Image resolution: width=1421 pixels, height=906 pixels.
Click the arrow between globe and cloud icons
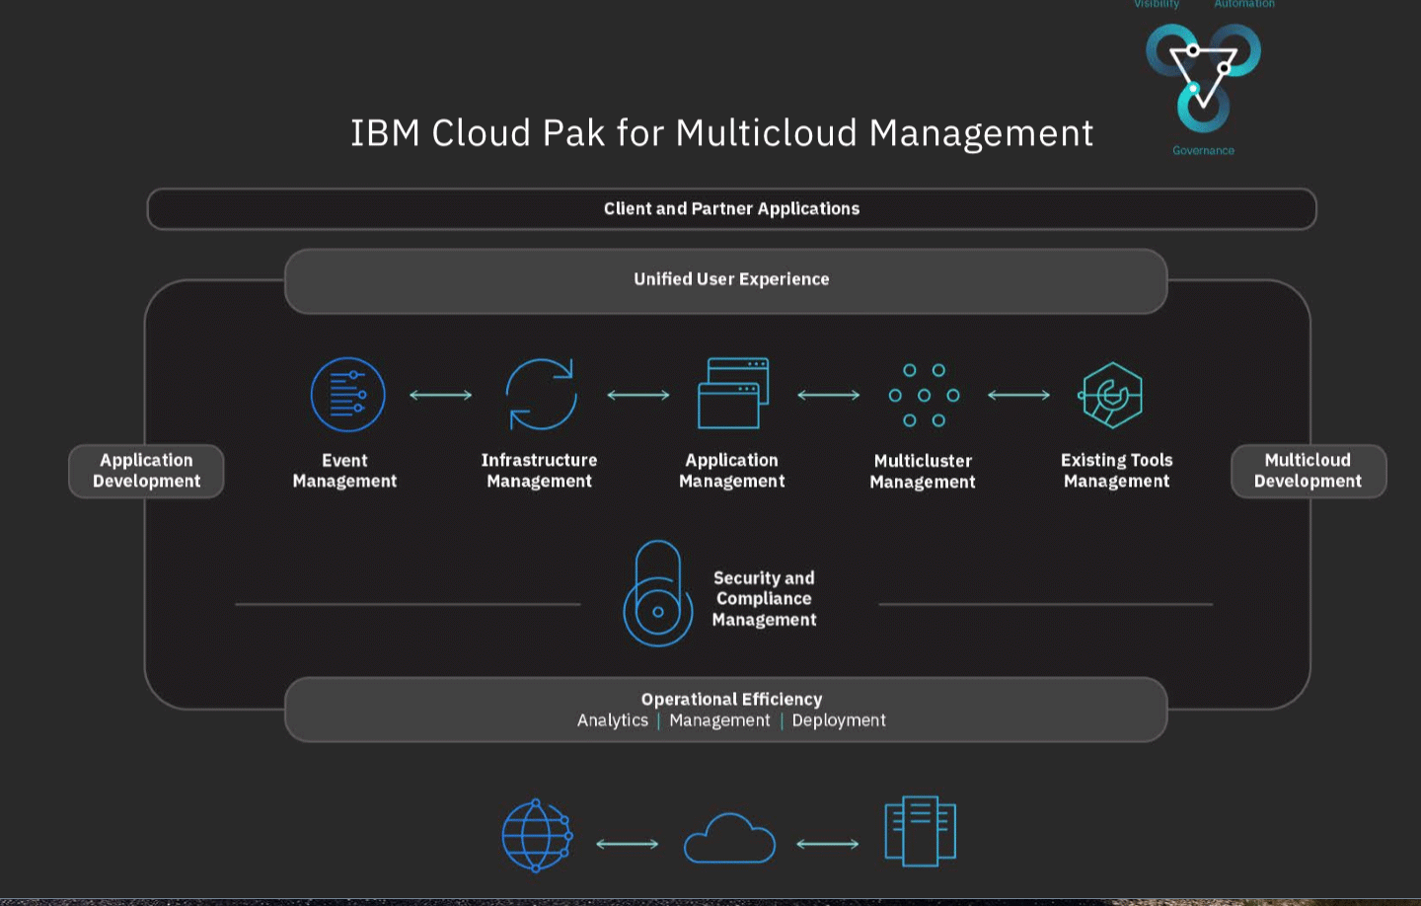click(628, 844)
